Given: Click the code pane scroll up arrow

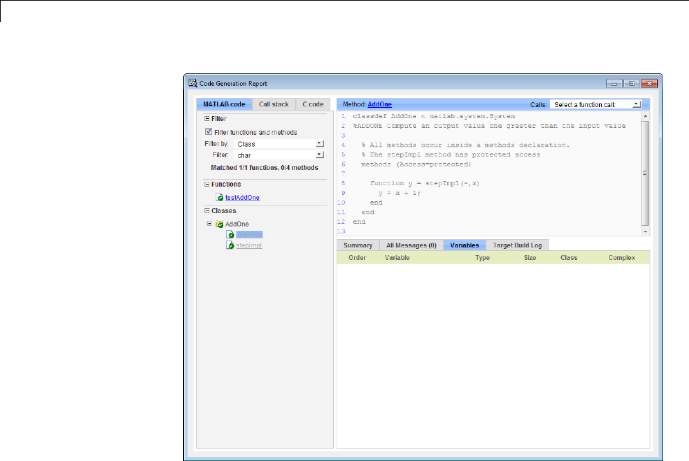Looking at the screenshot, I should (645, 116).
